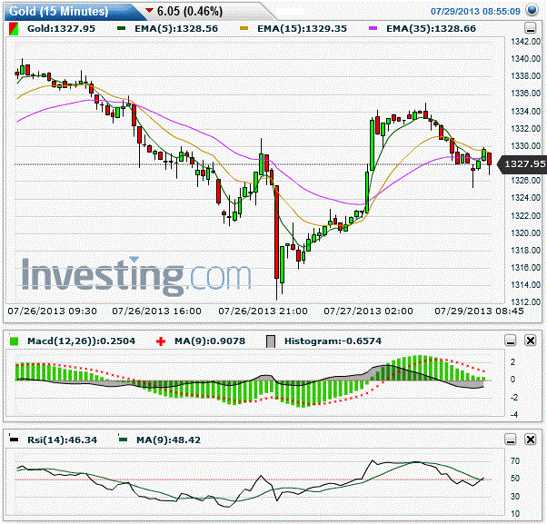The width and height of the screenshot is (547, 524).
Task: Toggle the red cross MA(9) MACD marker
Action: point(161,341)
